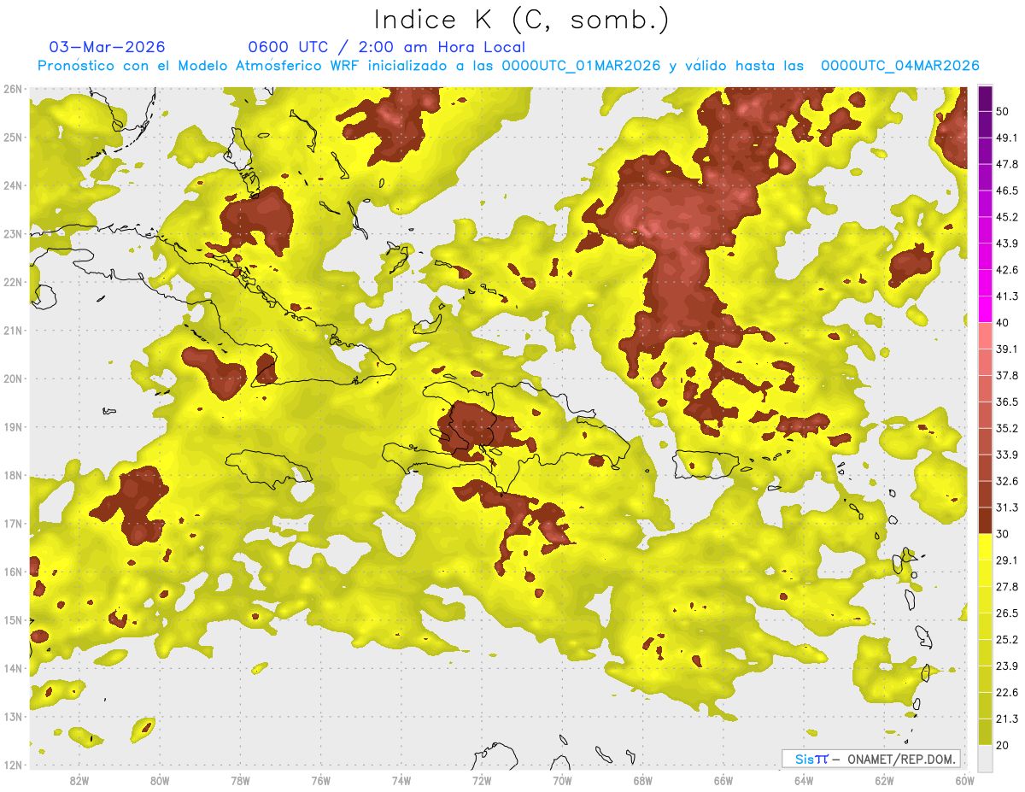Click the colorbar value "40"
The height and width of the screenshot is (792, 1025).
pos(1003,322)
